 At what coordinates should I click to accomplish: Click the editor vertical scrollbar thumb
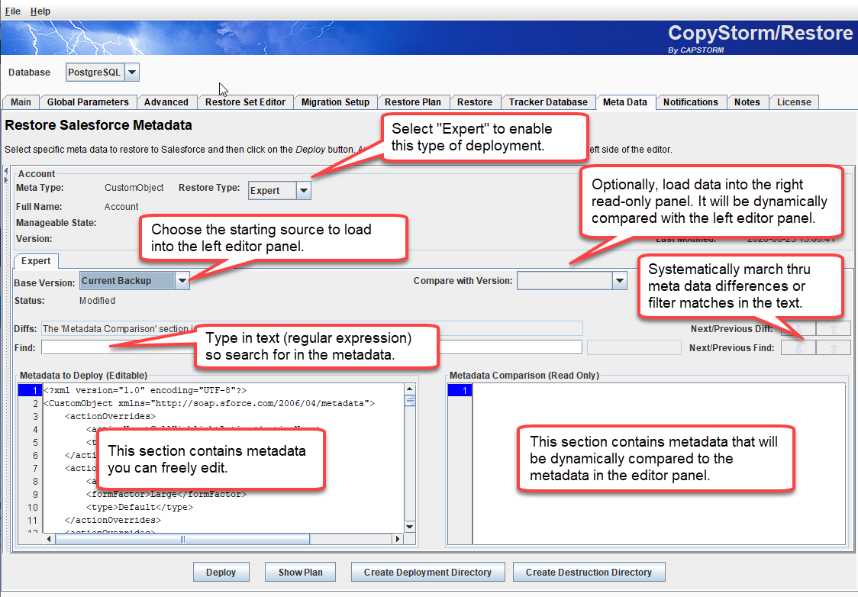coord(410,401)
